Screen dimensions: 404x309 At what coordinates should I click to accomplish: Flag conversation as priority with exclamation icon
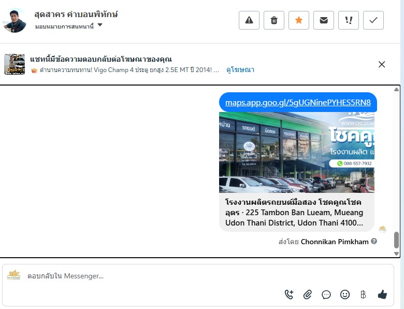pos(349,20)
